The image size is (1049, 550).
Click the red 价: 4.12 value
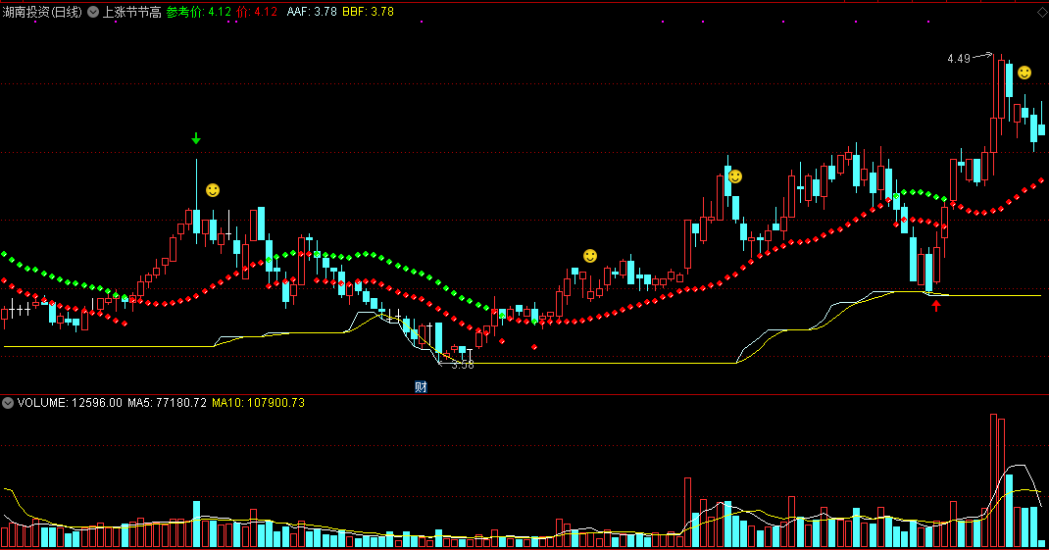coord(257,12)
